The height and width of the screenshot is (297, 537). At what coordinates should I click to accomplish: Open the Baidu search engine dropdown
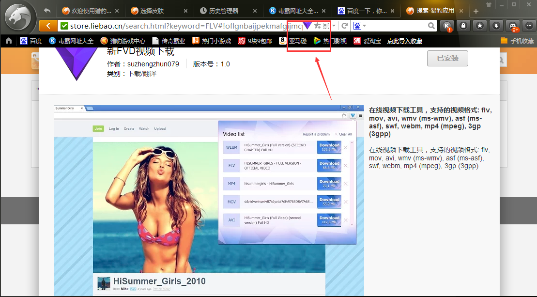point(359,26)
